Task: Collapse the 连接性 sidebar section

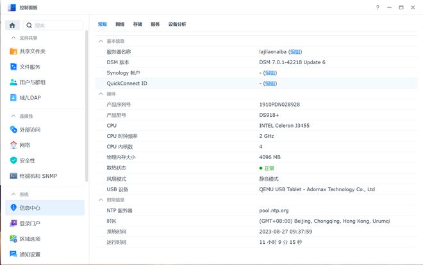Action: point(13,116)
